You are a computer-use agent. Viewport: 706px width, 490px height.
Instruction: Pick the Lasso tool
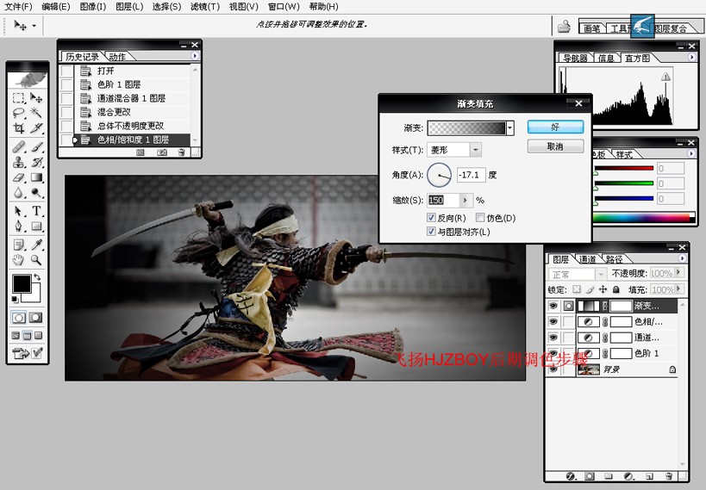(19, 113)
